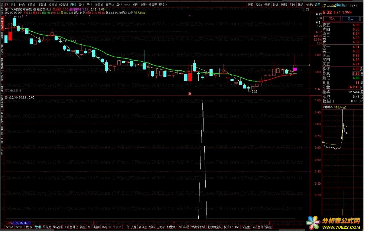Select the 模板 tab
Screen dimensions: 365x232
click(x=29, y=227)
